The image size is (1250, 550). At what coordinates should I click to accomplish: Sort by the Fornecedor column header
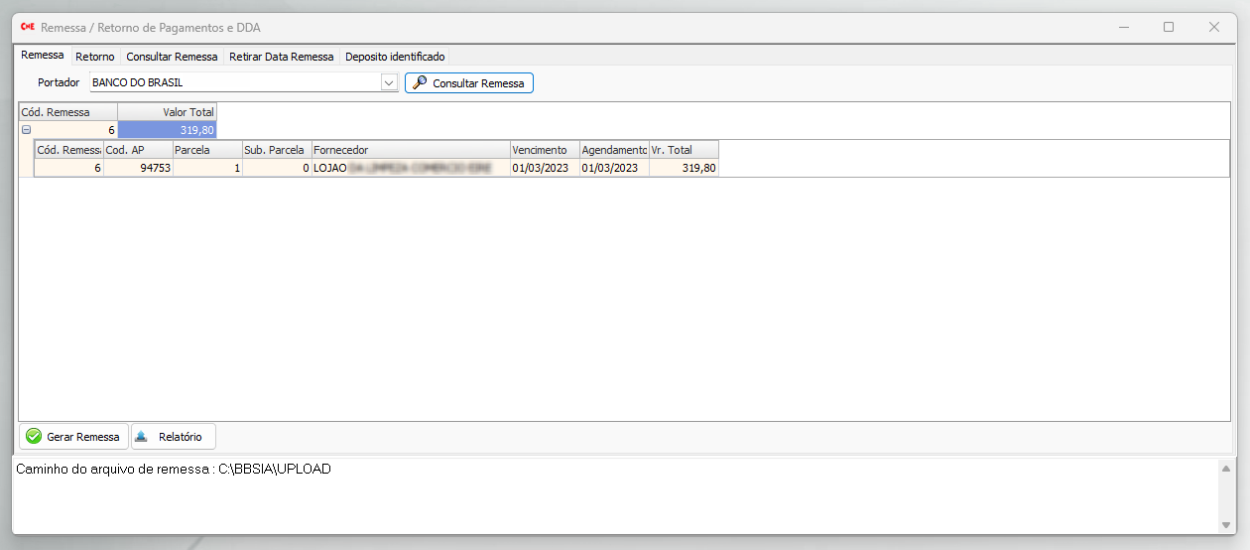point(411,150)
